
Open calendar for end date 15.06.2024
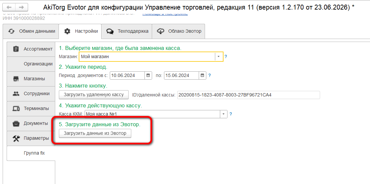tap(203, 76)
